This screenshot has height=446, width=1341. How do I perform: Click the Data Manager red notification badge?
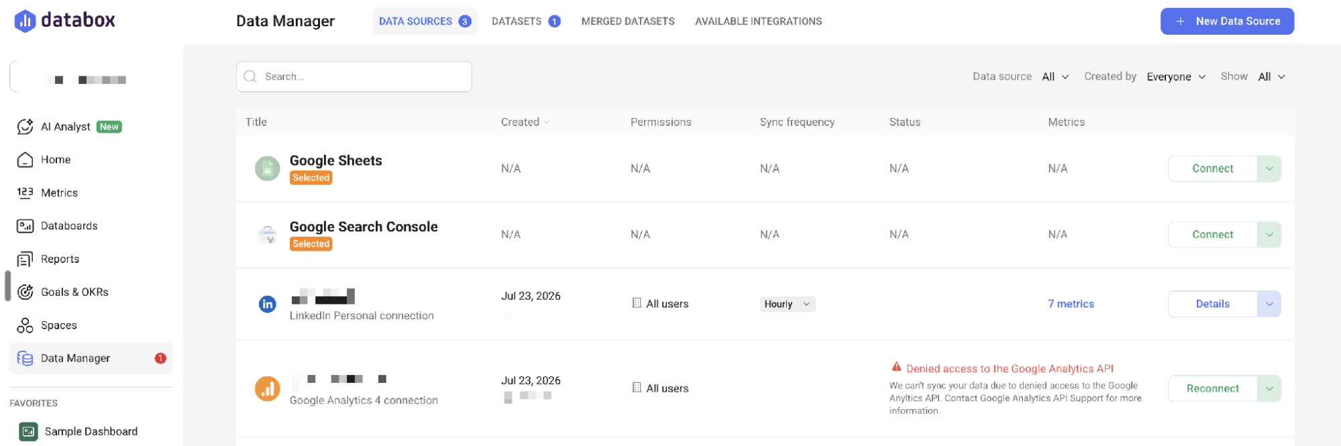click(x=160, y=358)
